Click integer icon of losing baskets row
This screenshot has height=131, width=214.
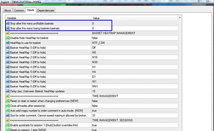[8, 28]
